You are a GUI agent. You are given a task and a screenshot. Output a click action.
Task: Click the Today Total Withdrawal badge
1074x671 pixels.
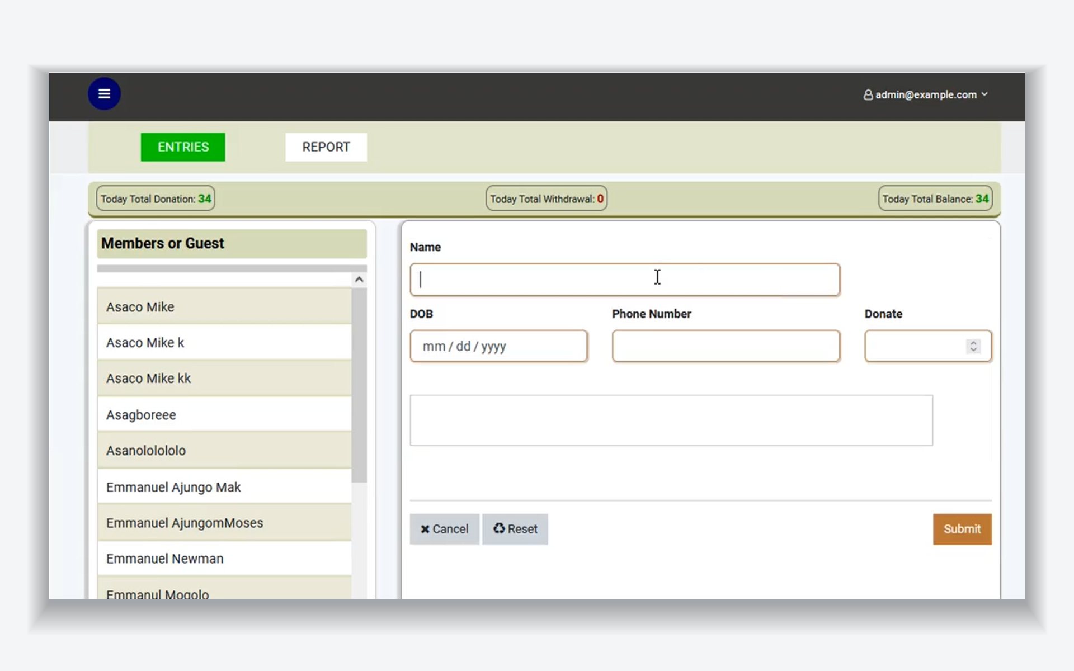pos(547,199)
